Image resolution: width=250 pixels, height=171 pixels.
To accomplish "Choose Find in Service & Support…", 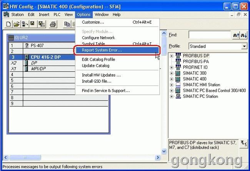I will (x=117, y=91).
